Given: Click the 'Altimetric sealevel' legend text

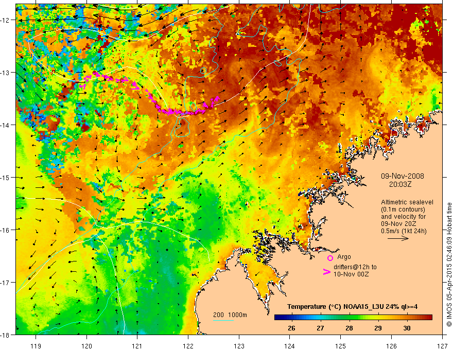Looking at the screenshot, I should (x=407, y=202).
